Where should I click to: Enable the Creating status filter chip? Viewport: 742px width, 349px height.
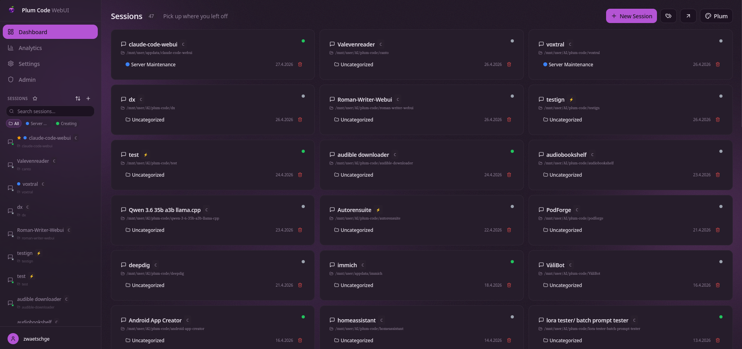[x=66, y=123]
